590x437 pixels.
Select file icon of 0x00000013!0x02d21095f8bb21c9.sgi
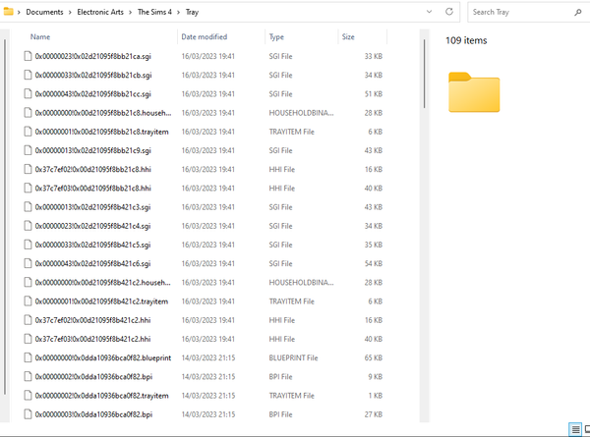[x=28, y=150]
